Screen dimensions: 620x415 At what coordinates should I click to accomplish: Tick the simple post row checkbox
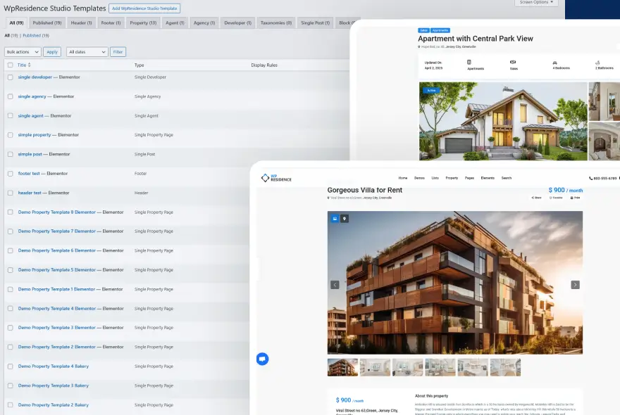coord(11,154)
